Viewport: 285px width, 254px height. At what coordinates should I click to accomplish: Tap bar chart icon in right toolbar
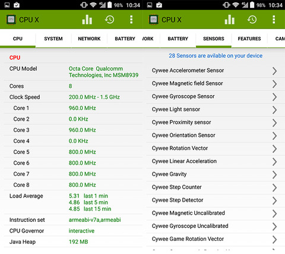230,20
